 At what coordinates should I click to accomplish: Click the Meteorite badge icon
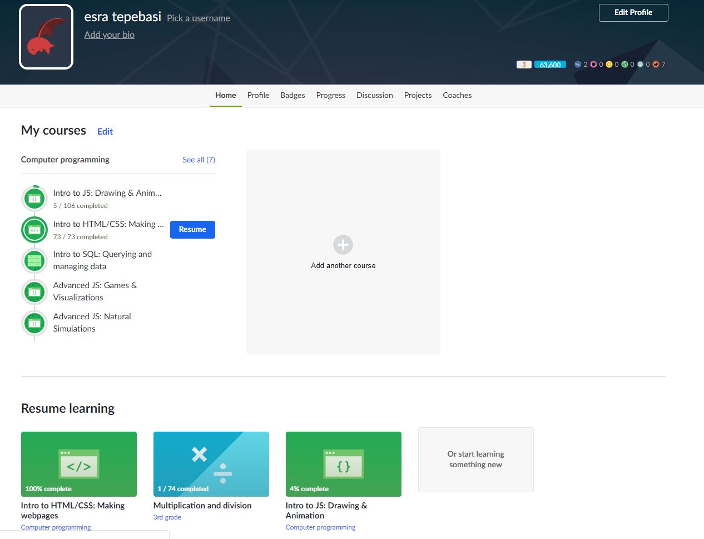[656, 65]
